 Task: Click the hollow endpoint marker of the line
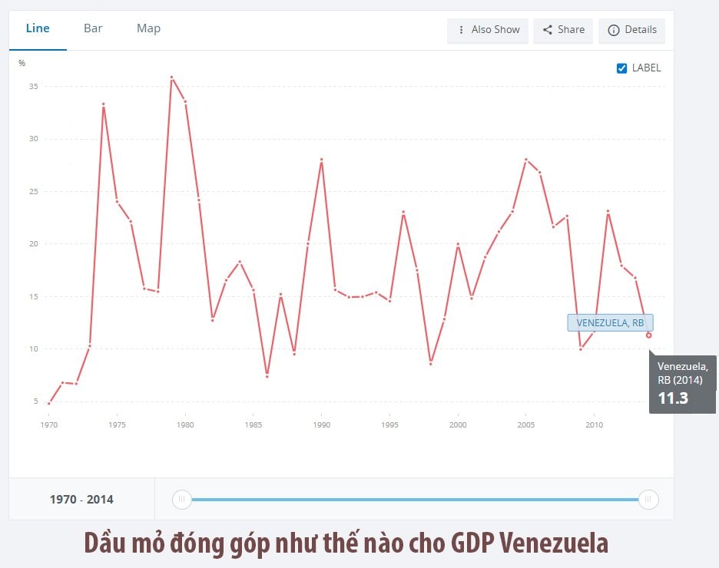click(650, 334)
